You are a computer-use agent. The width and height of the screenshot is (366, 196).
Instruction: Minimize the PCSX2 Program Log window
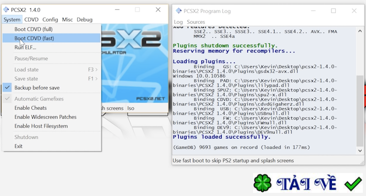(313, 11)
